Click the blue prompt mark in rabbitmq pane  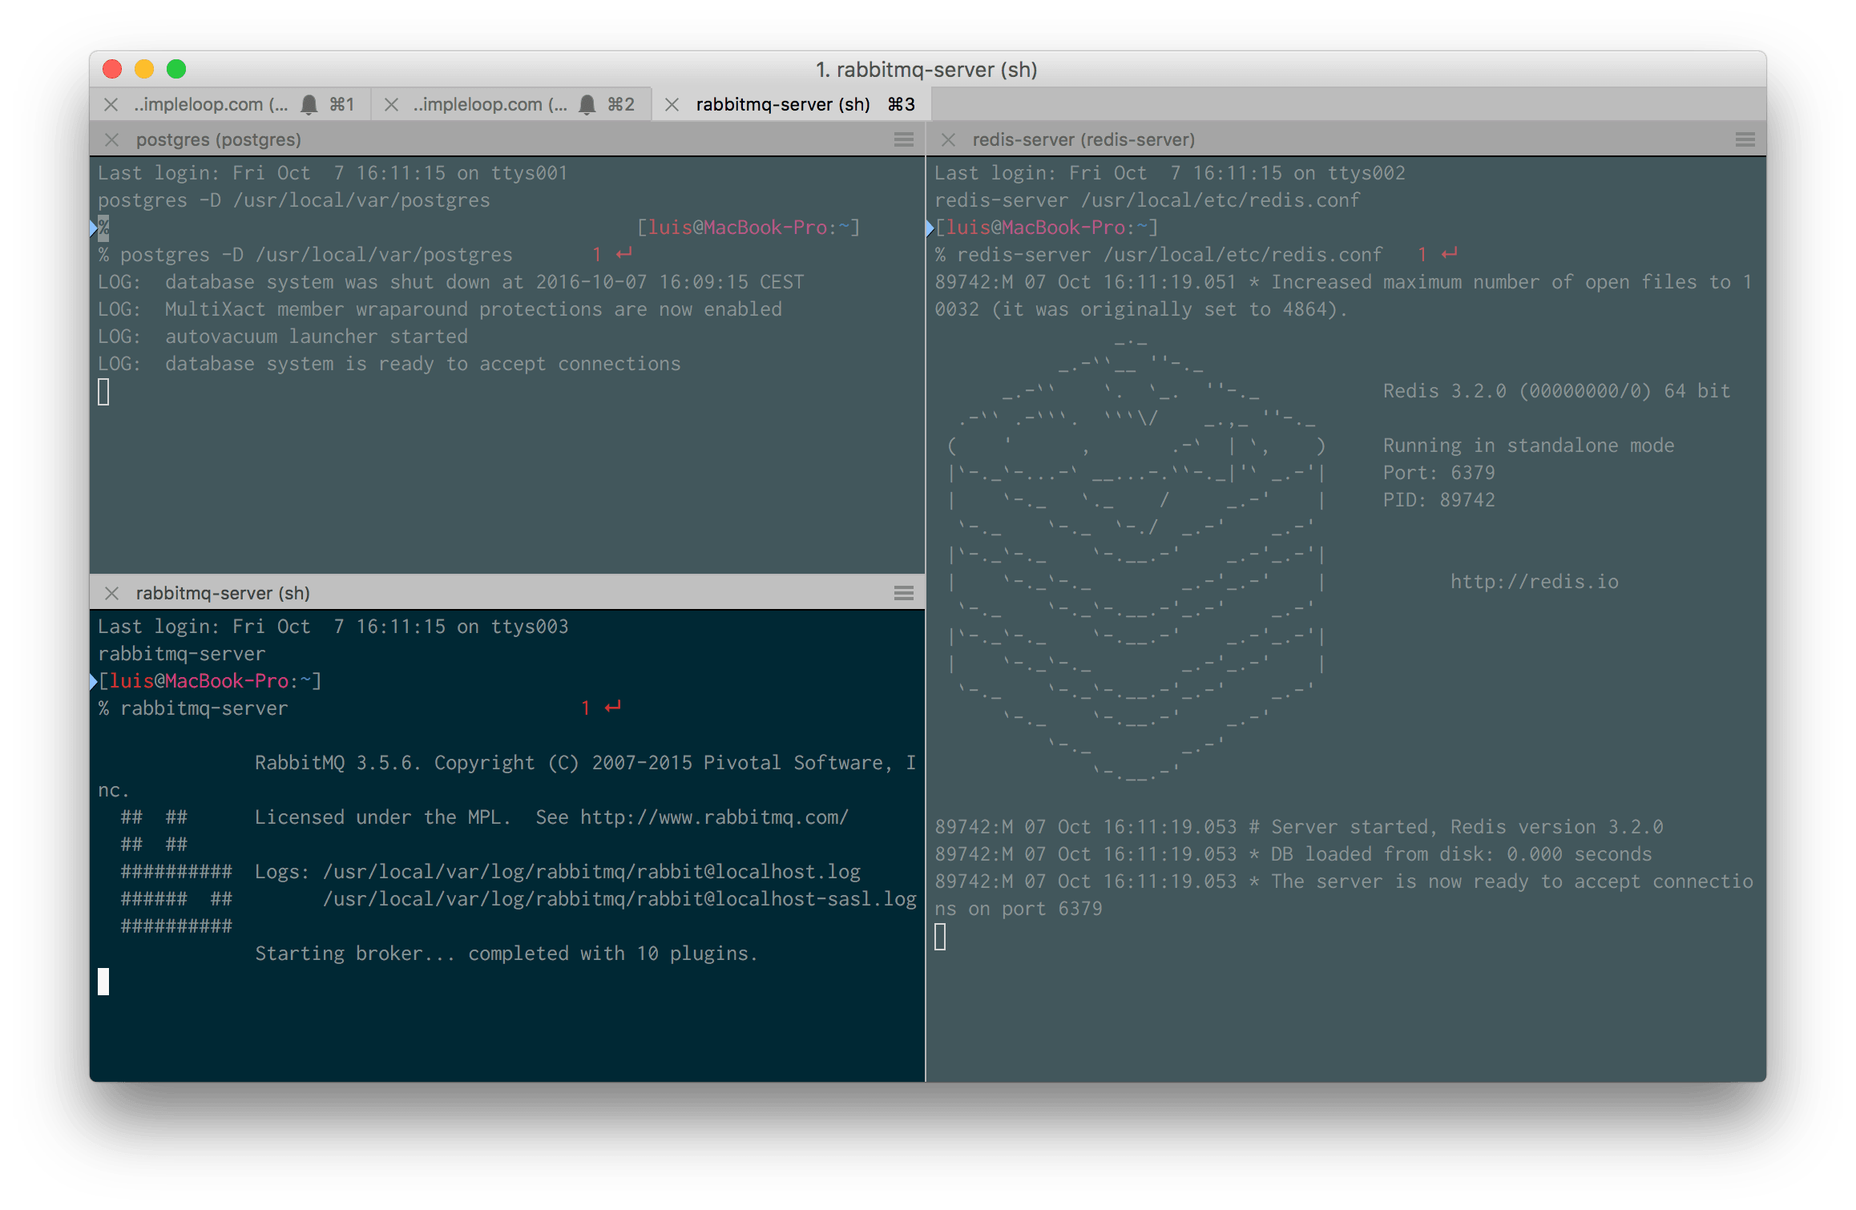(x=94, y=682)
